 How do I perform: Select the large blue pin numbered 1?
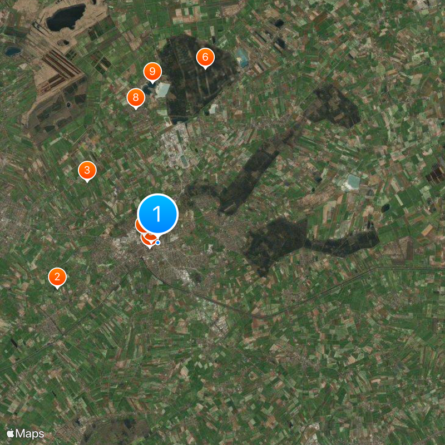[x=157, y=214]
